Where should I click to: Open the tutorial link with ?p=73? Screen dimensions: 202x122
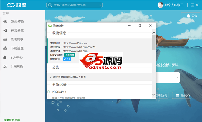coord(79,47)
